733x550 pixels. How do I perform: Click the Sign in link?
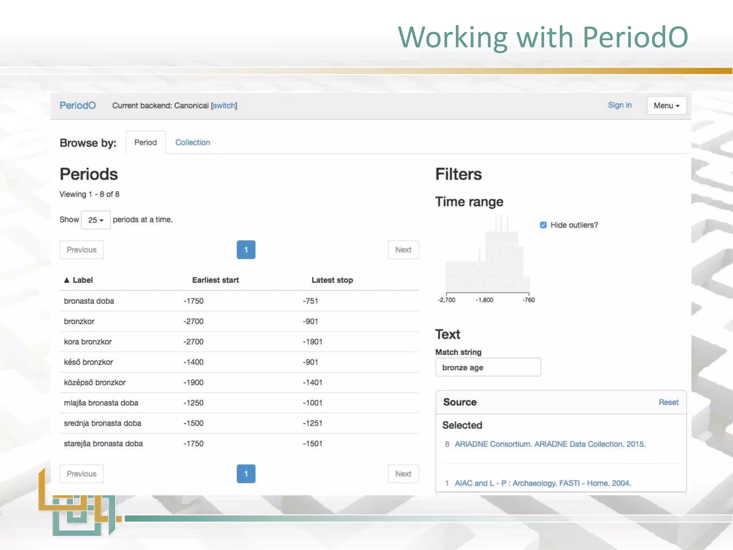pos(620,105)
